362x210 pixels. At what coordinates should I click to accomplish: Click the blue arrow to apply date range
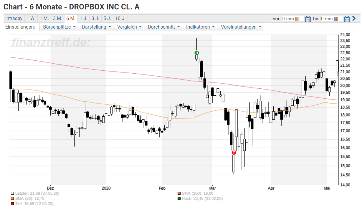coord(354,19)
